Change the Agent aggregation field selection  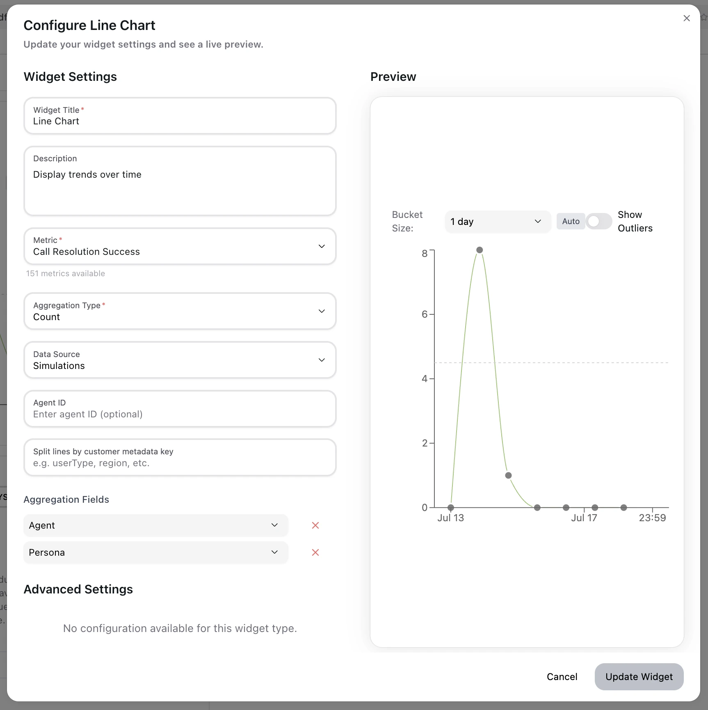pos(274,525)
